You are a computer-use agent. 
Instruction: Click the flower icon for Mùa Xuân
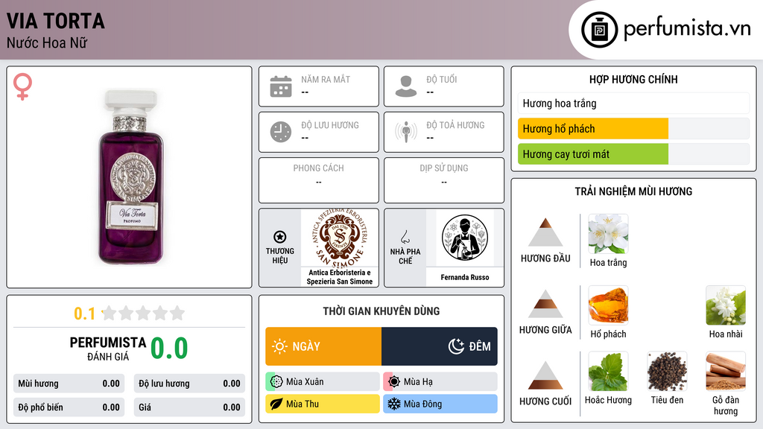click(276, 382)
